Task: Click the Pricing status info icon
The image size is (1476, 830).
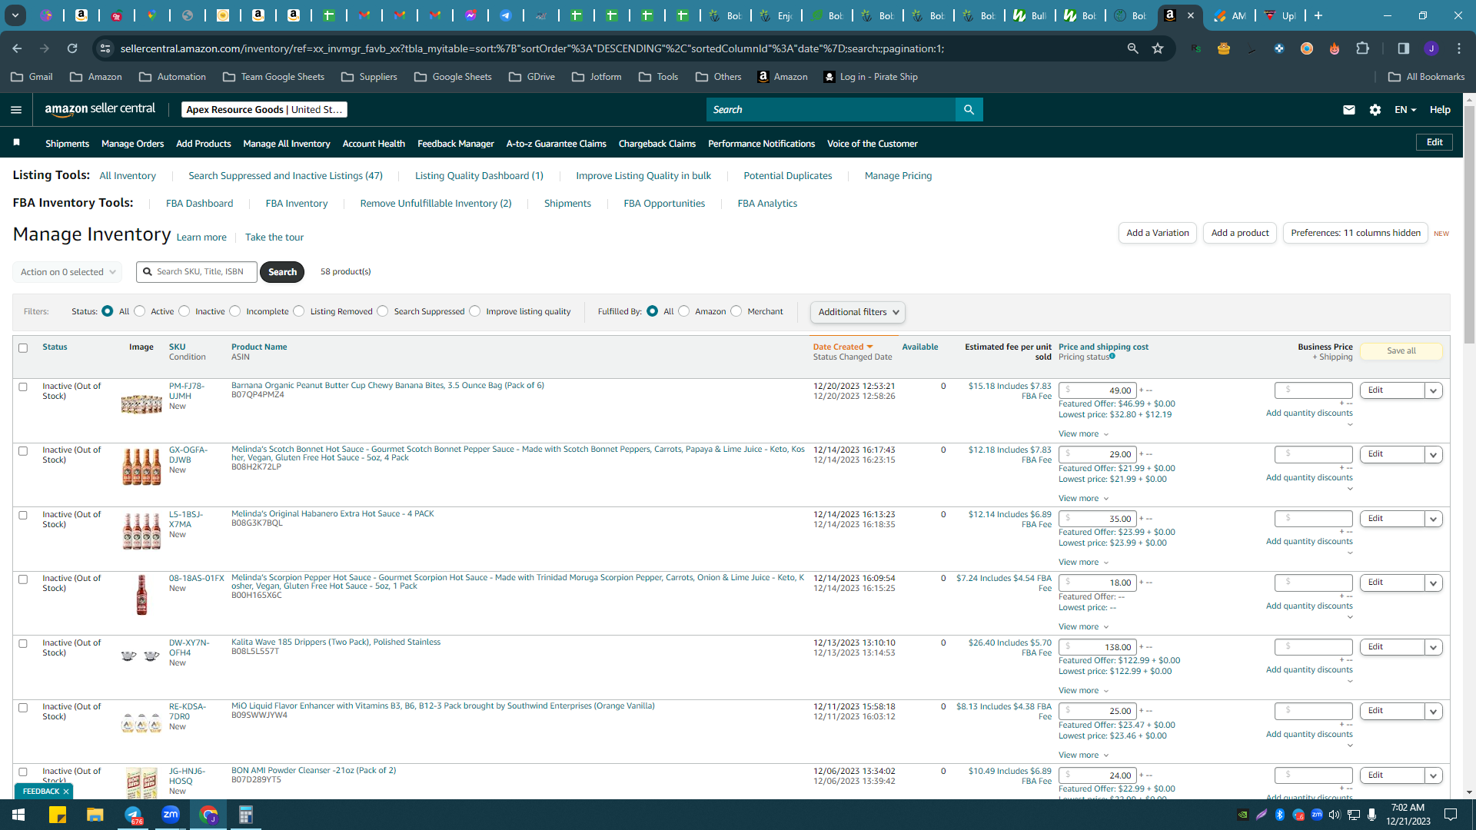Action: 1112,356
